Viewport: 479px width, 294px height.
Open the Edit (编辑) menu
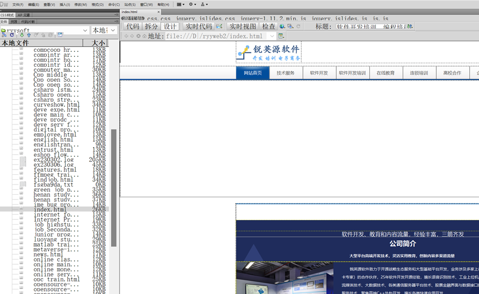click(x=33, y=5)
